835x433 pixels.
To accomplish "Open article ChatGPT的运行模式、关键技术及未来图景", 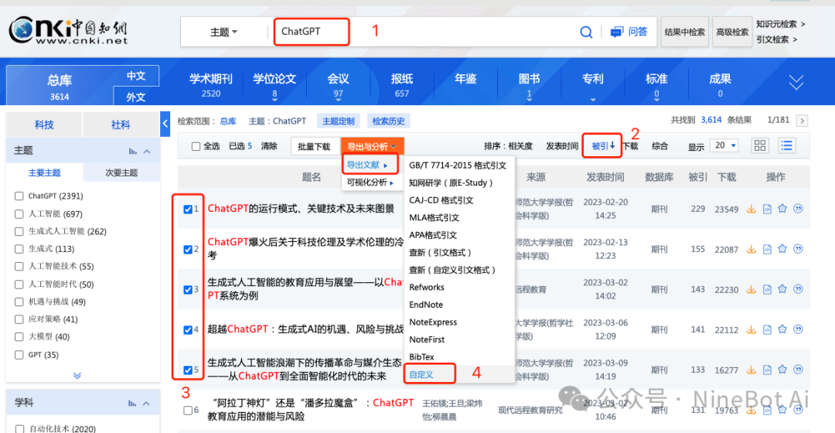I will (x=301, y=208).
